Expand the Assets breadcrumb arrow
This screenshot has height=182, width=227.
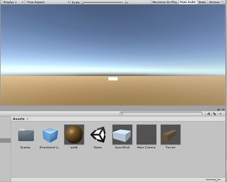[x=28, y=119]
